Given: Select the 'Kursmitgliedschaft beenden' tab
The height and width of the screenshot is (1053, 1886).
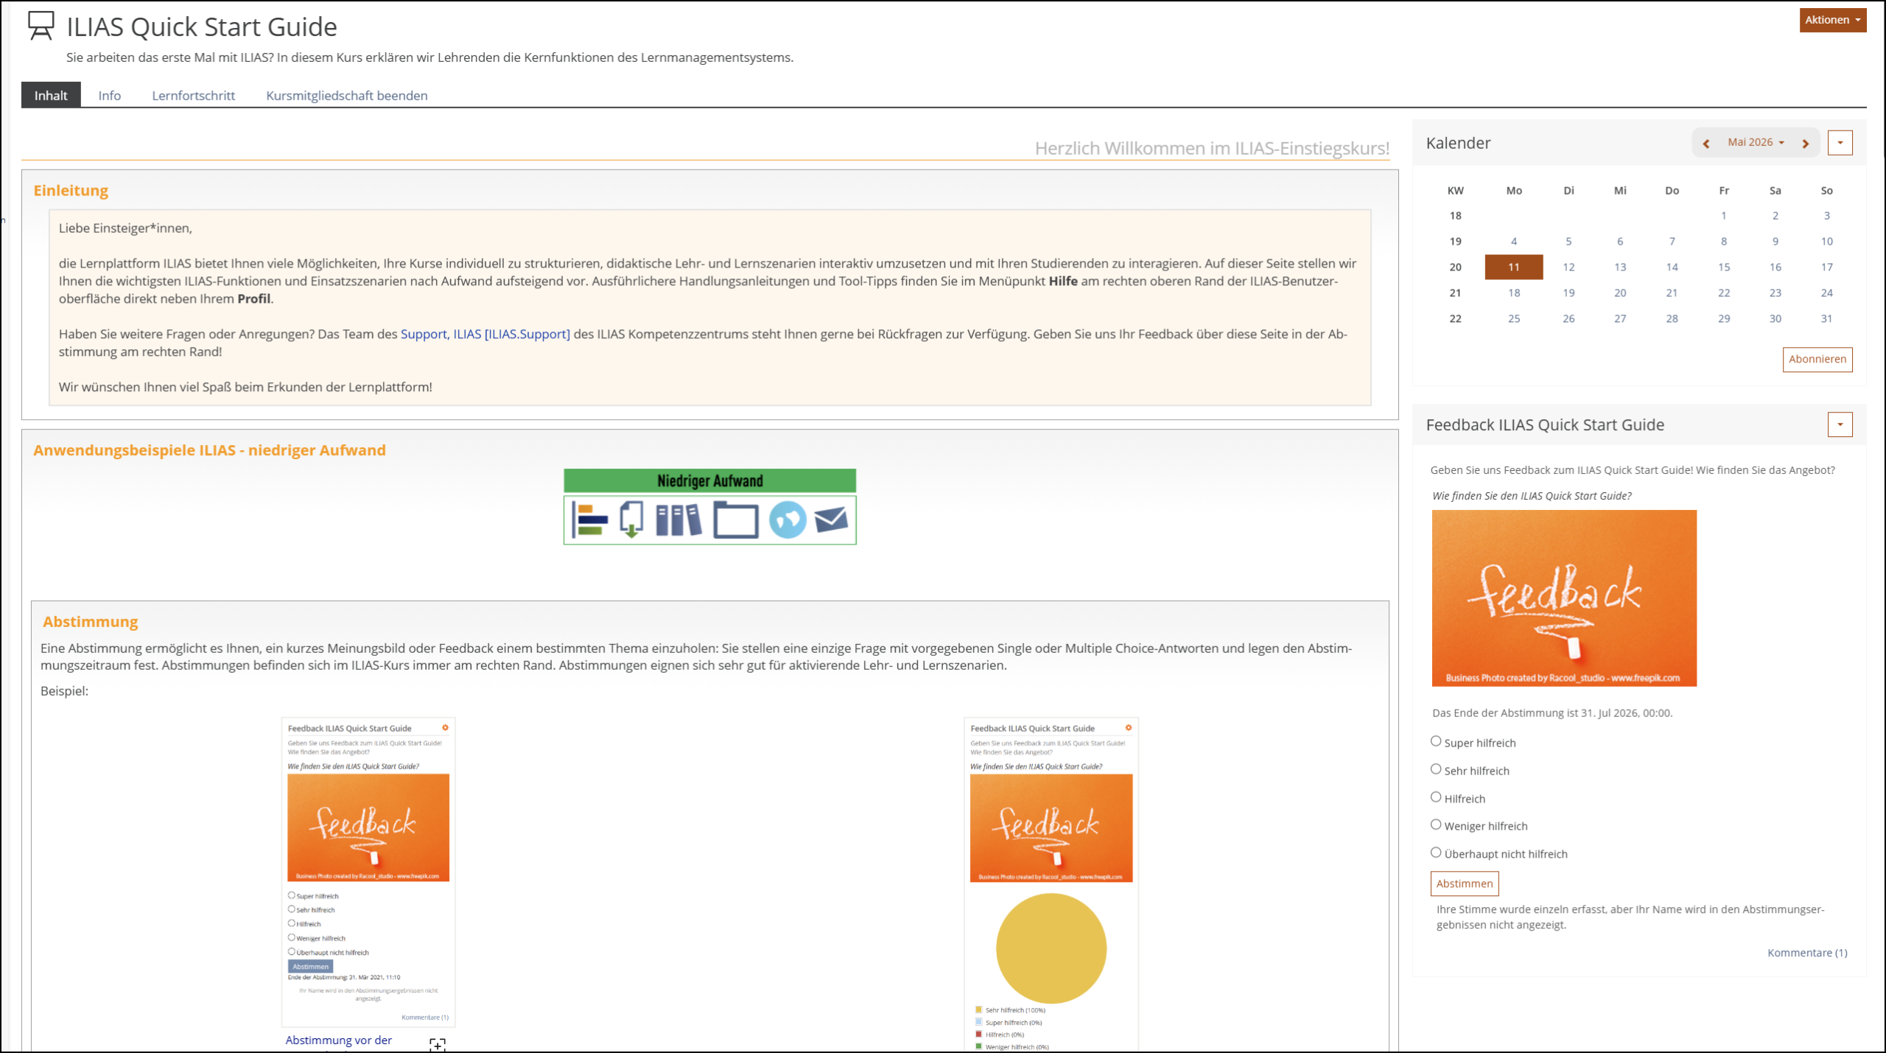Looking at the screenshot, I should tap(347, 95).
